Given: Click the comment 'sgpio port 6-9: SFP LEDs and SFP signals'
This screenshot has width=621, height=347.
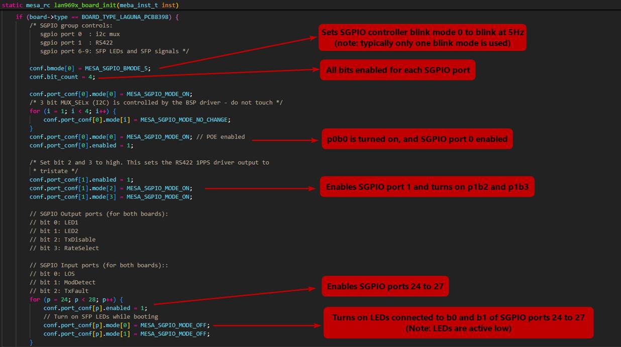Looking at the screenshot, I should 114,51.
